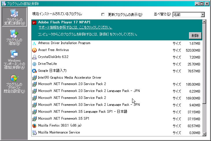Click the 82.57MB size value for Firefox

pyautogui.click(x=194, y=126)
